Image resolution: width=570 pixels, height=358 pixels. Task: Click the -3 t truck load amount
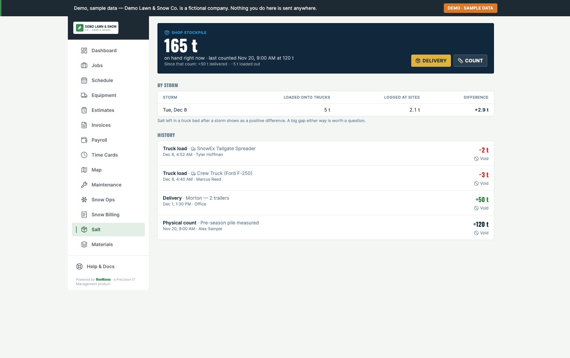(x=483, y=175)
